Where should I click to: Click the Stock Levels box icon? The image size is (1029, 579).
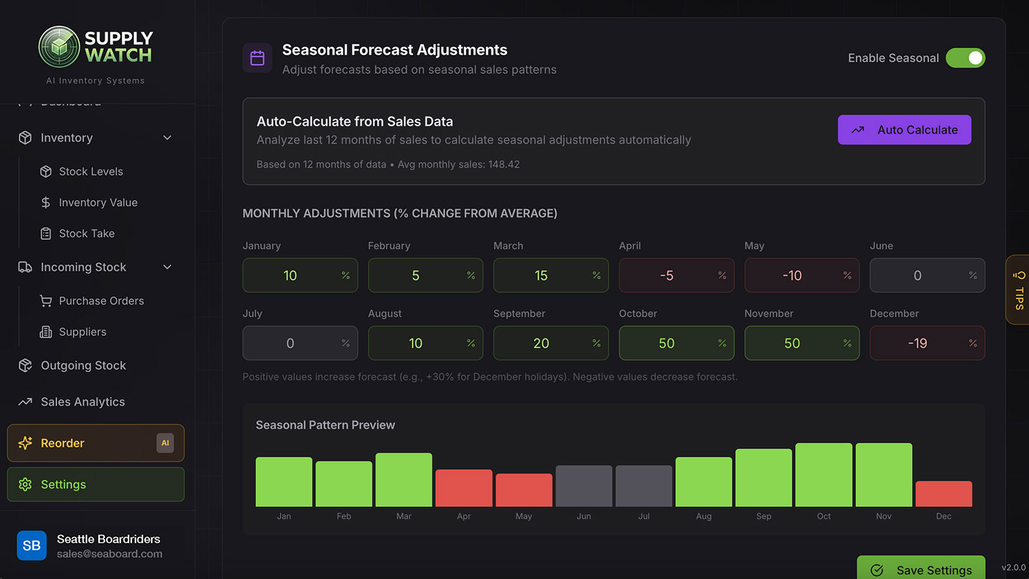(x=46, y=172)
